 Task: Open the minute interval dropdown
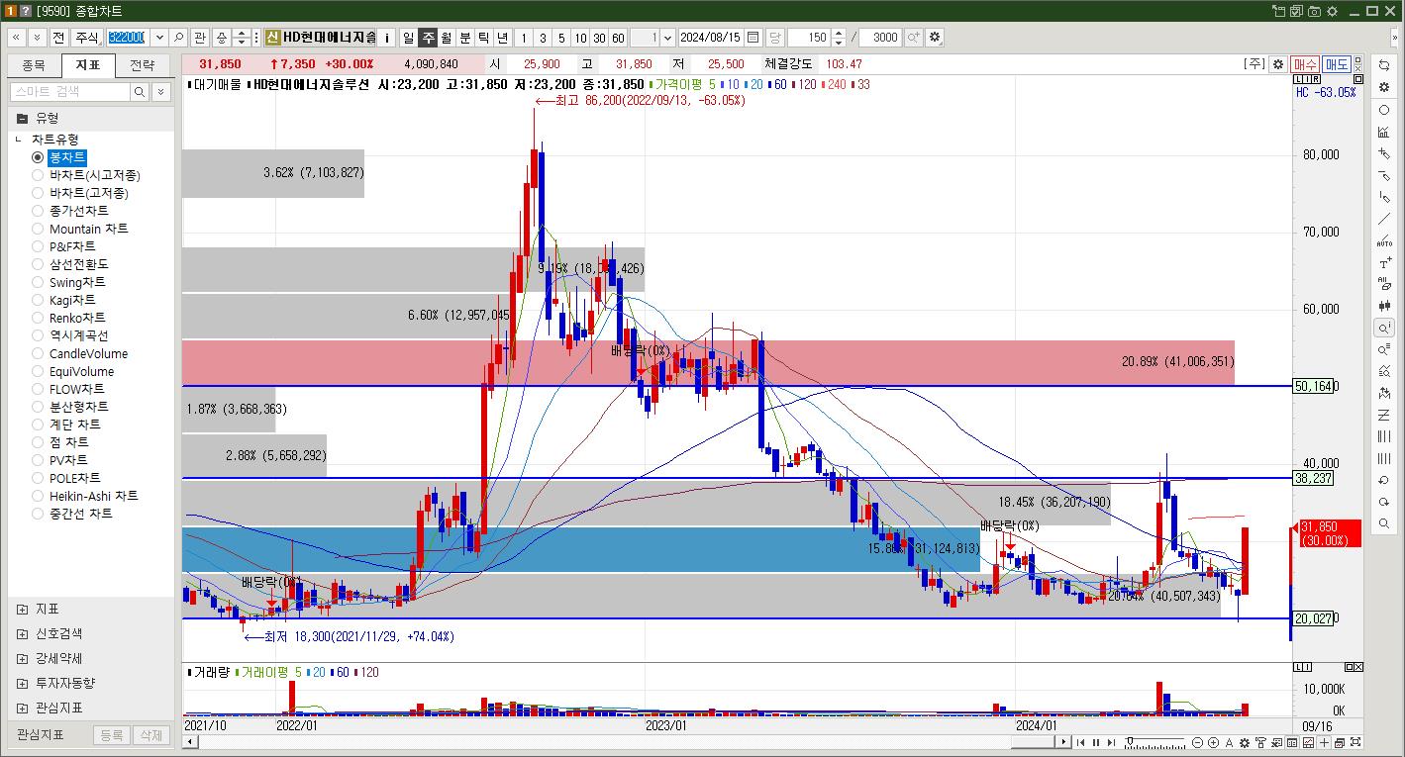[667, 38]
